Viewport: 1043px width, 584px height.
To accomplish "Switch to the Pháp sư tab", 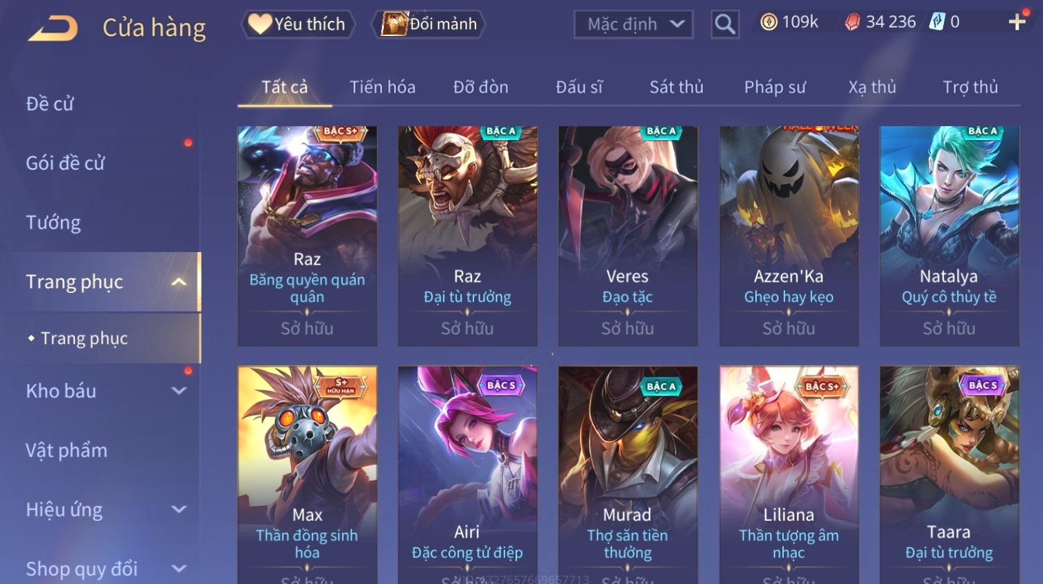I will [x=775, y=87].
